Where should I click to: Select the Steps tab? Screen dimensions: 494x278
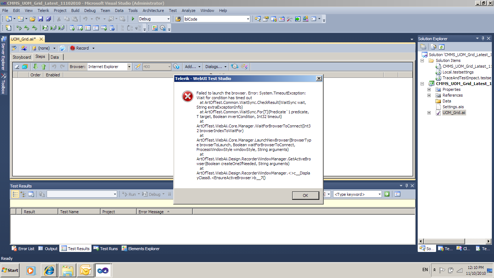41,57
